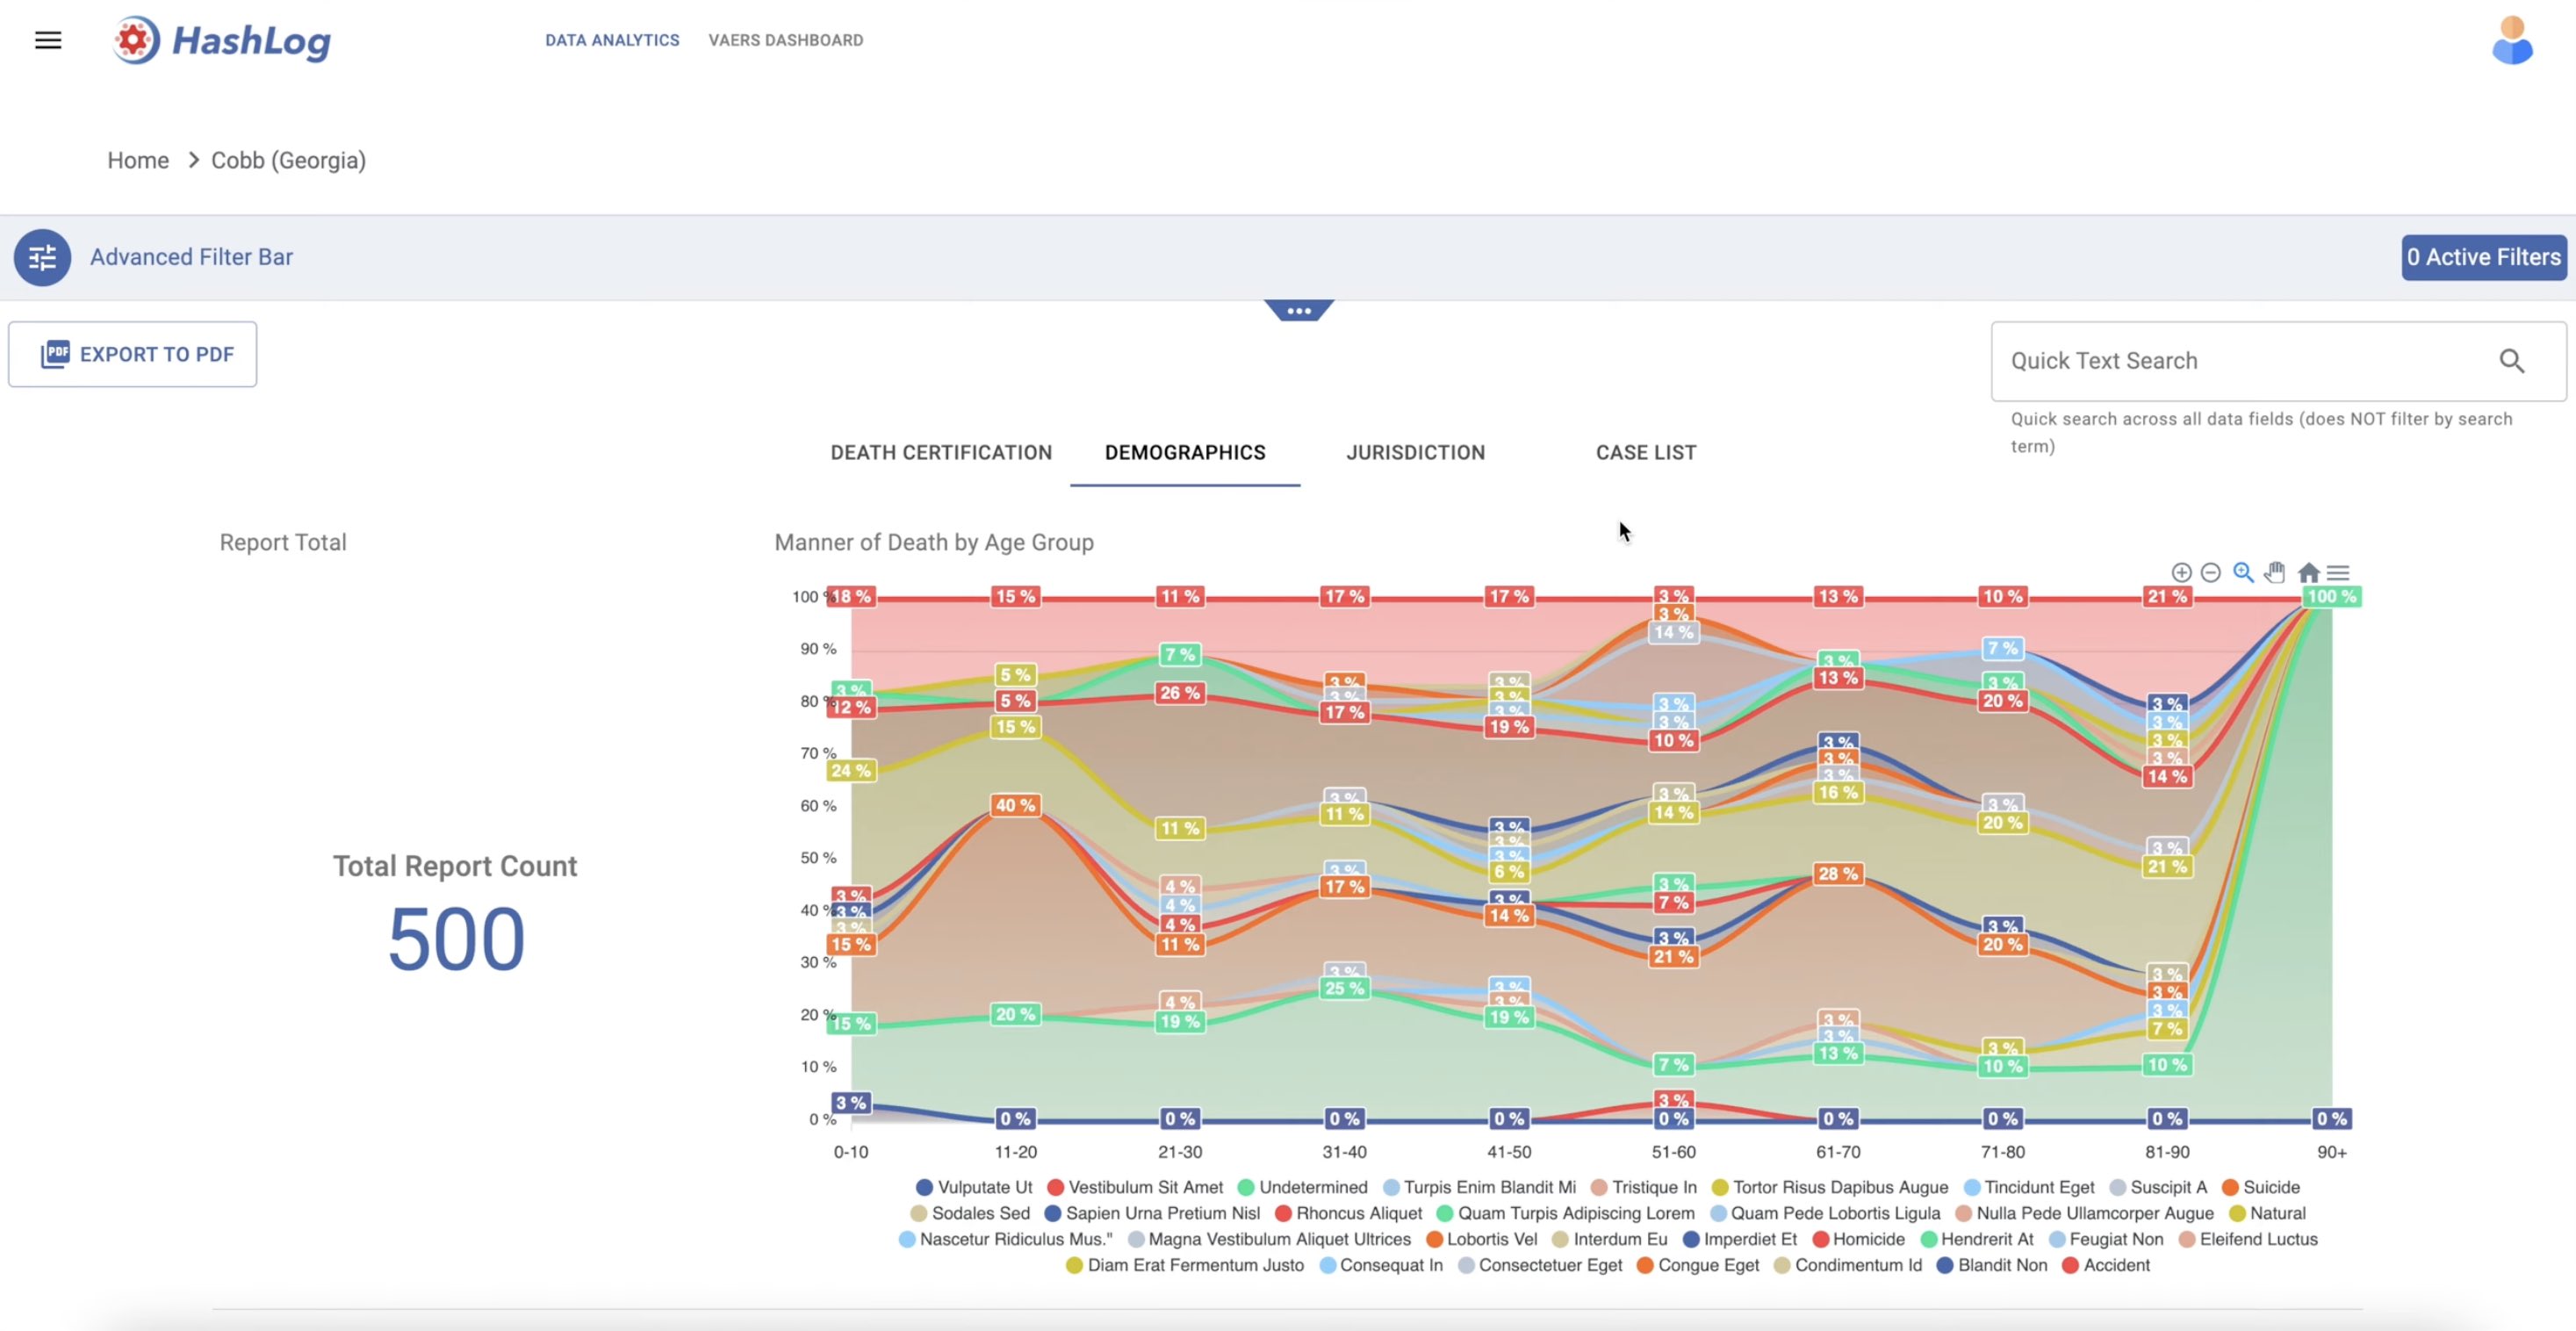2576x1331 pixels.
Task: Open the VAERS DASHBOARD menu item
Action: (x=786, y=40)
